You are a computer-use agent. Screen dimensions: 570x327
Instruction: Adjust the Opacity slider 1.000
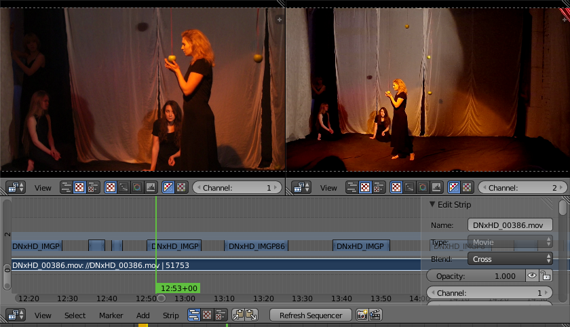pyautogui.click(x=476, y=276)
